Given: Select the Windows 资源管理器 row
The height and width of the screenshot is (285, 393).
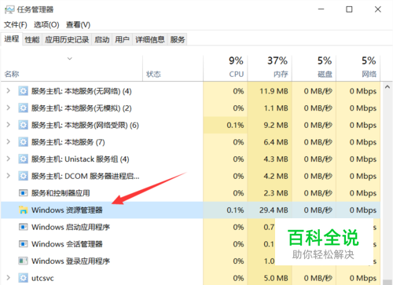Looking at the screenshot, I should (x=190, y=210).
